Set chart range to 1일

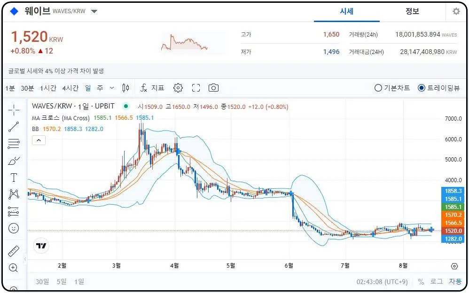(x=79, y=282)
